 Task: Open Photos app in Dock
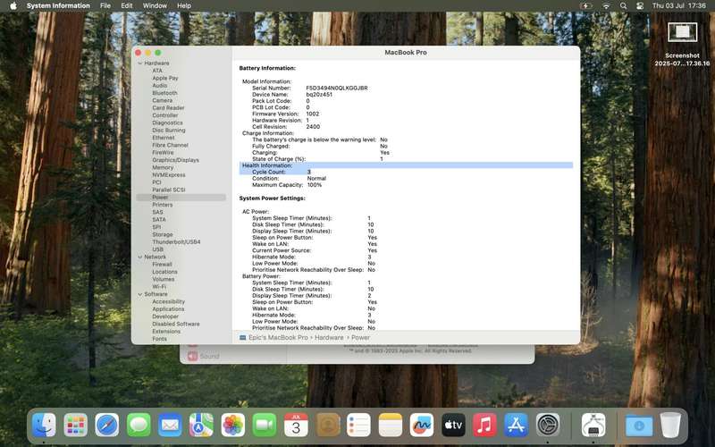click(233, 425)
